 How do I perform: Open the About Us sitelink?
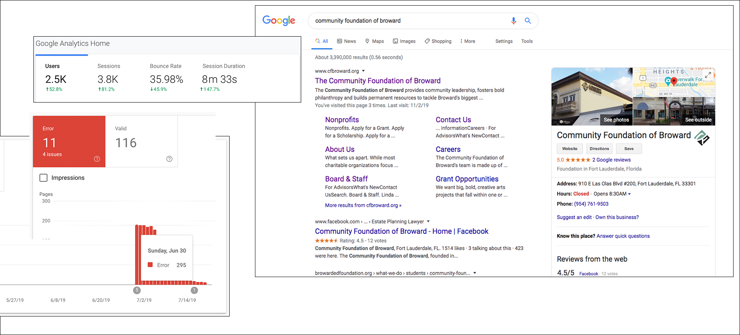point(340,149)
